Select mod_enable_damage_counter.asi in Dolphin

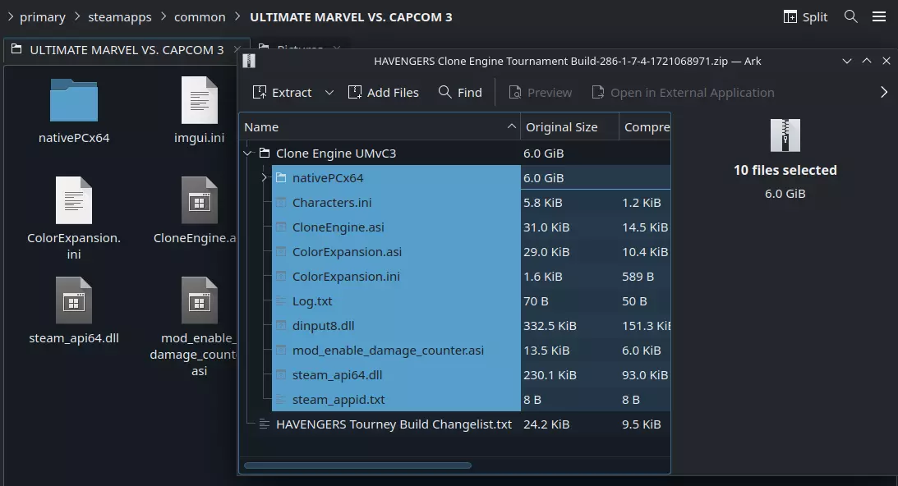tap(194, 328)
